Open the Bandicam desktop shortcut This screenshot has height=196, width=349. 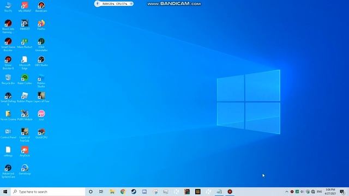(41, 7)
